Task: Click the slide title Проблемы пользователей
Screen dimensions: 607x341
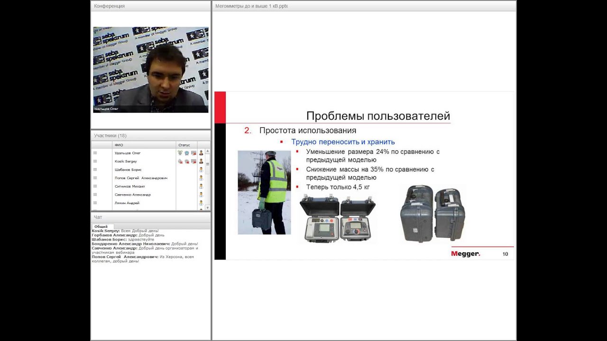Action: [x=378, y=116]
